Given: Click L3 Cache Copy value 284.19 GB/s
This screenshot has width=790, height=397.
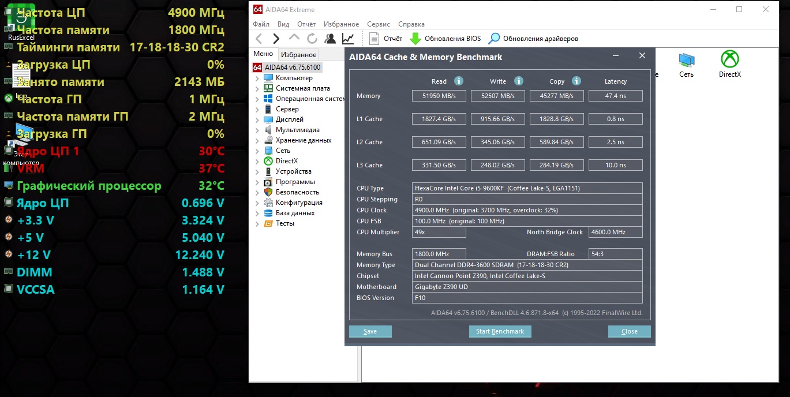Looking at the screenshot, I should [x=557, y=165].
